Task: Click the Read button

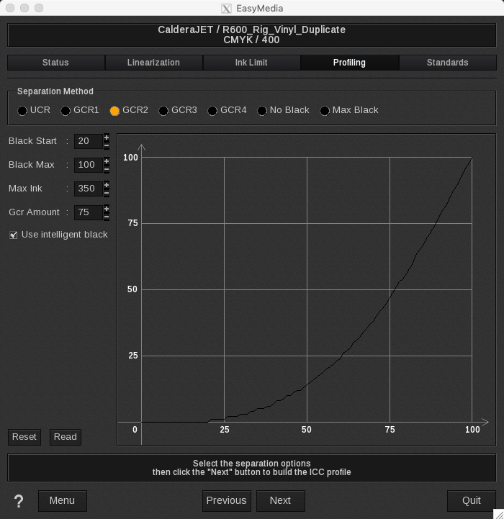Action: tap(66, 437)
